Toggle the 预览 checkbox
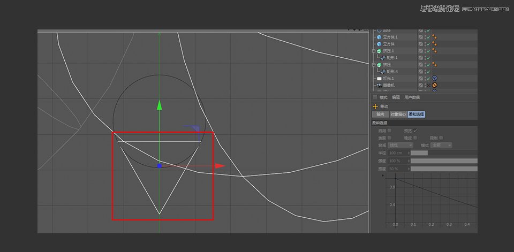This screenshot has width=514, height=252. [415, 131]
